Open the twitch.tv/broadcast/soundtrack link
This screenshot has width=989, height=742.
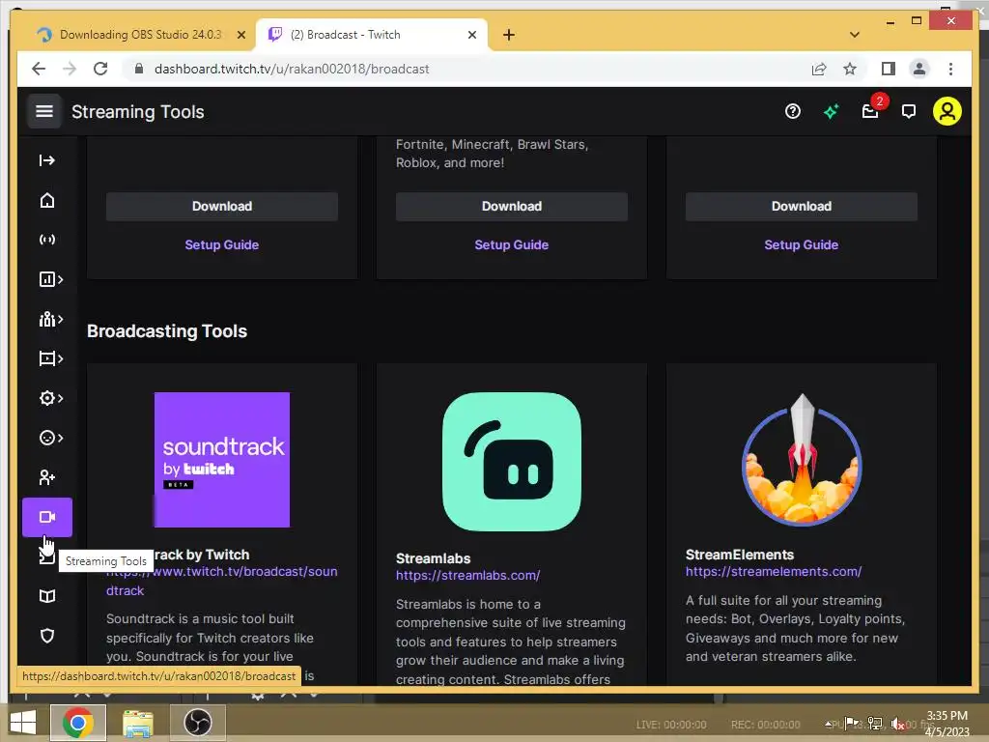click(222, 581)
